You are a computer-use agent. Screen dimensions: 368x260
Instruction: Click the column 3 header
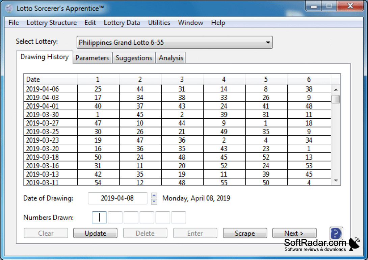click(x=182, y=79)
